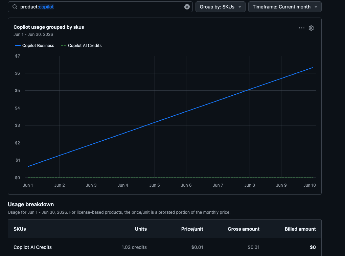The image size is (345, 256).
Task: Click the Billed amount column header
Action: (300, 229)
